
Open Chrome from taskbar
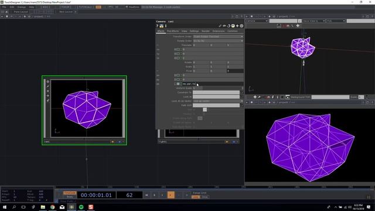pyautogui.click(x=52, y=207)
